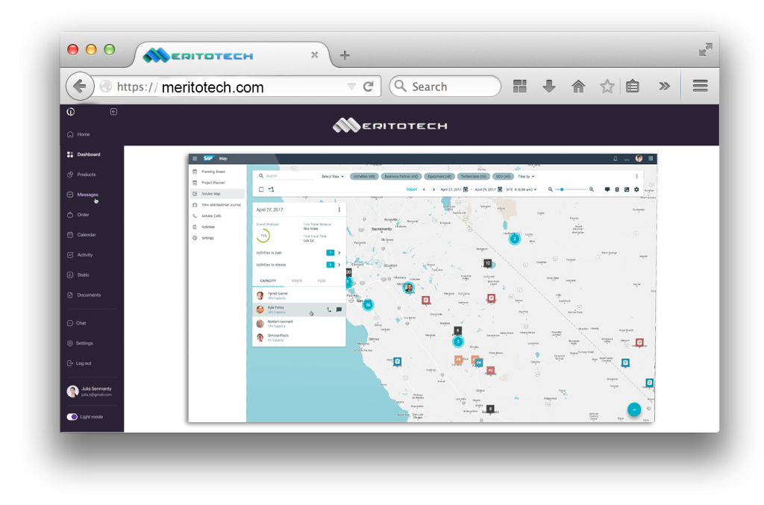This screenshot has width=764, height=505.
Task: Open the Filter by dropdown
Action: (x=526, y=176)
